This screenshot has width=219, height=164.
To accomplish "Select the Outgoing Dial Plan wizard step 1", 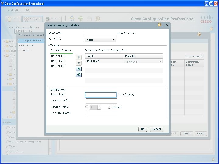I will pyautogui.click(x=31, y=41).
